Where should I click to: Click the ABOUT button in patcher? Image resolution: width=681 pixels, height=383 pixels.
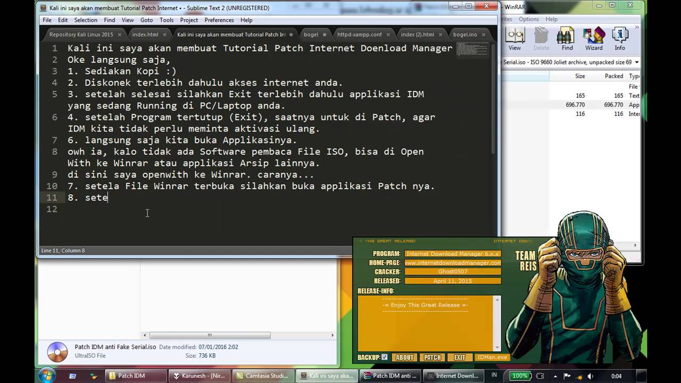(404, 357)
